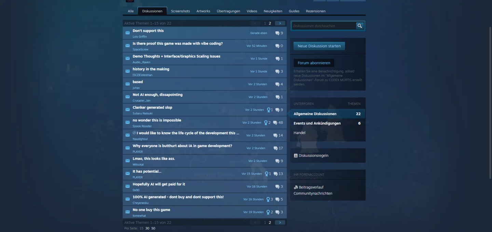This screenshot has width=492, height=232.
Task: Start a new discussion with Neue Diskussion starten
Action: coord(319,46)
